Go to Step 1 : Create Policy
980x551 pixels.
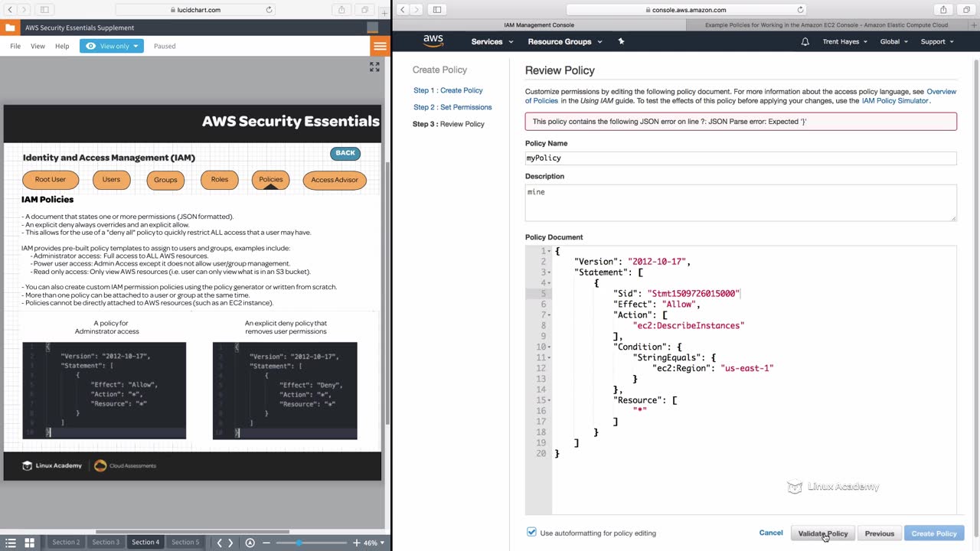(x=448, y=90)
